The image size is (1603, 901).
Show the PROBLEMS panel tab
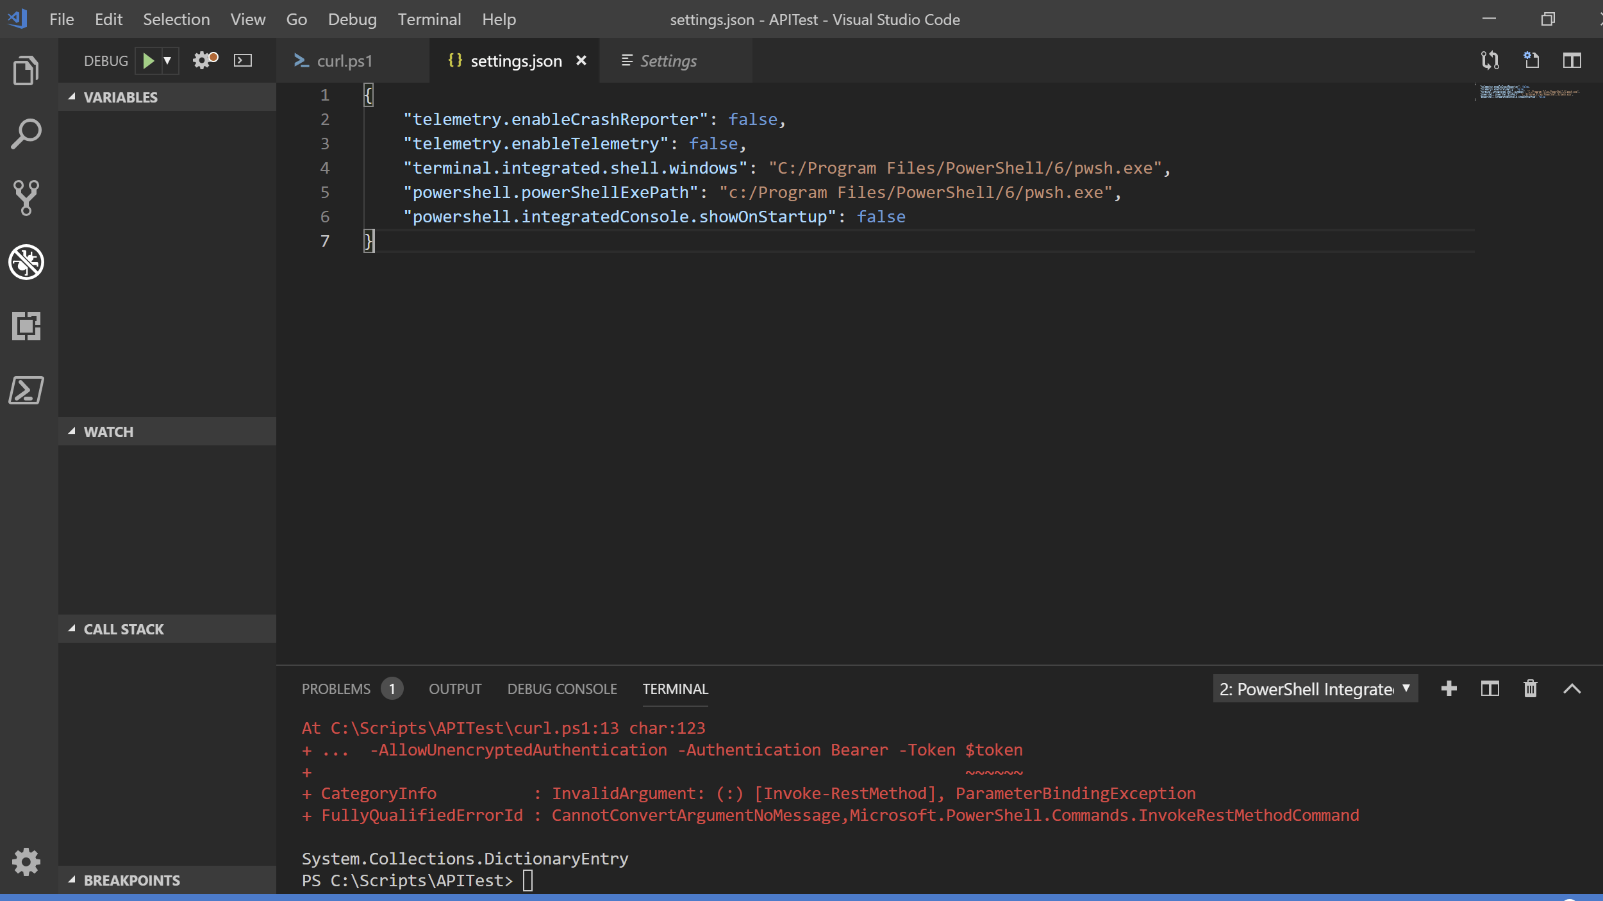click(336, 689)
